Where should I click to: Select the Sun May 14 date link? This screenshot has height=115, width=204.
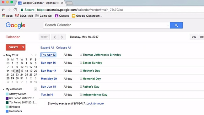pyautogui.click(x=49, y=71)
